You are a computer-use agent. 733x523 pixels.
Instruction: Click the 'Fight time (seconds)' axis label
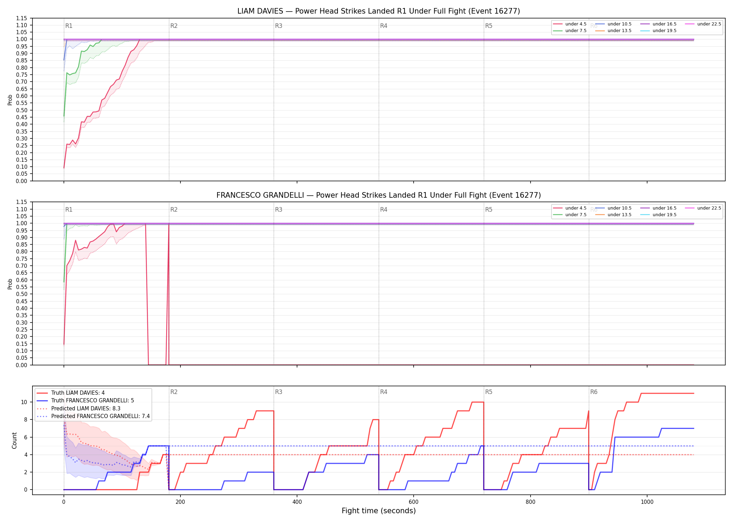379,511
